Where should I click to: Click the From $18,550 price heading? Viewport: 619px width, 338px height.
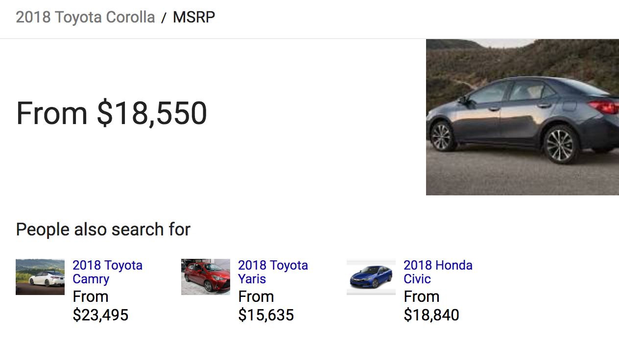click(112, 113)
